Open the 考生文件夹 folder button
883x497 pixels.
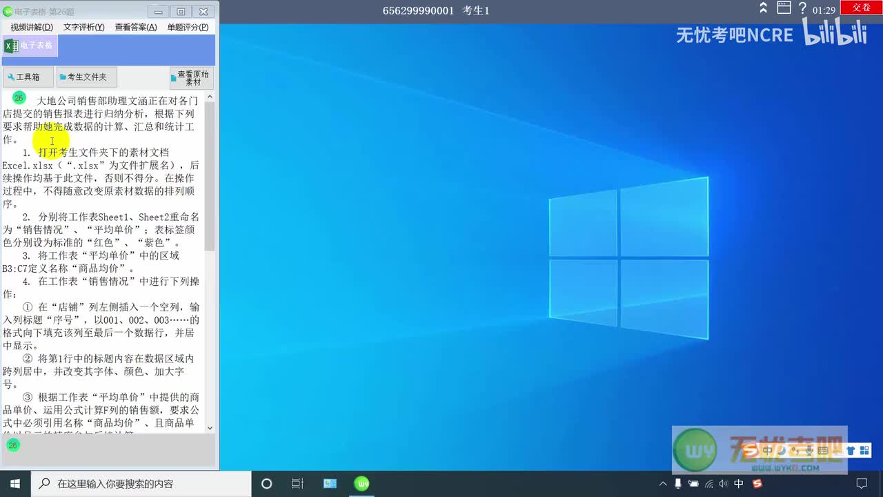tap(86, 77)
